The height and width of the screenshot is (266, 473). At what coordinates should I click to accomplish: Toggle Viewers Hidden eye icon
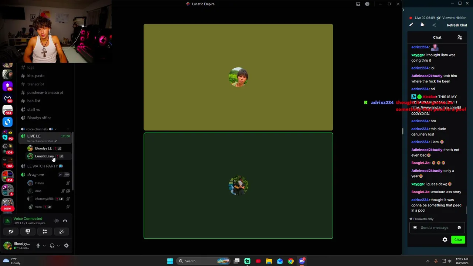tap(438, 18)
